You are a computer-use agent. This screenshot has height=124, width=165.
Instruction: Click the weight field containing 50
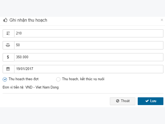pyautogui.click(x=89, y=45)
